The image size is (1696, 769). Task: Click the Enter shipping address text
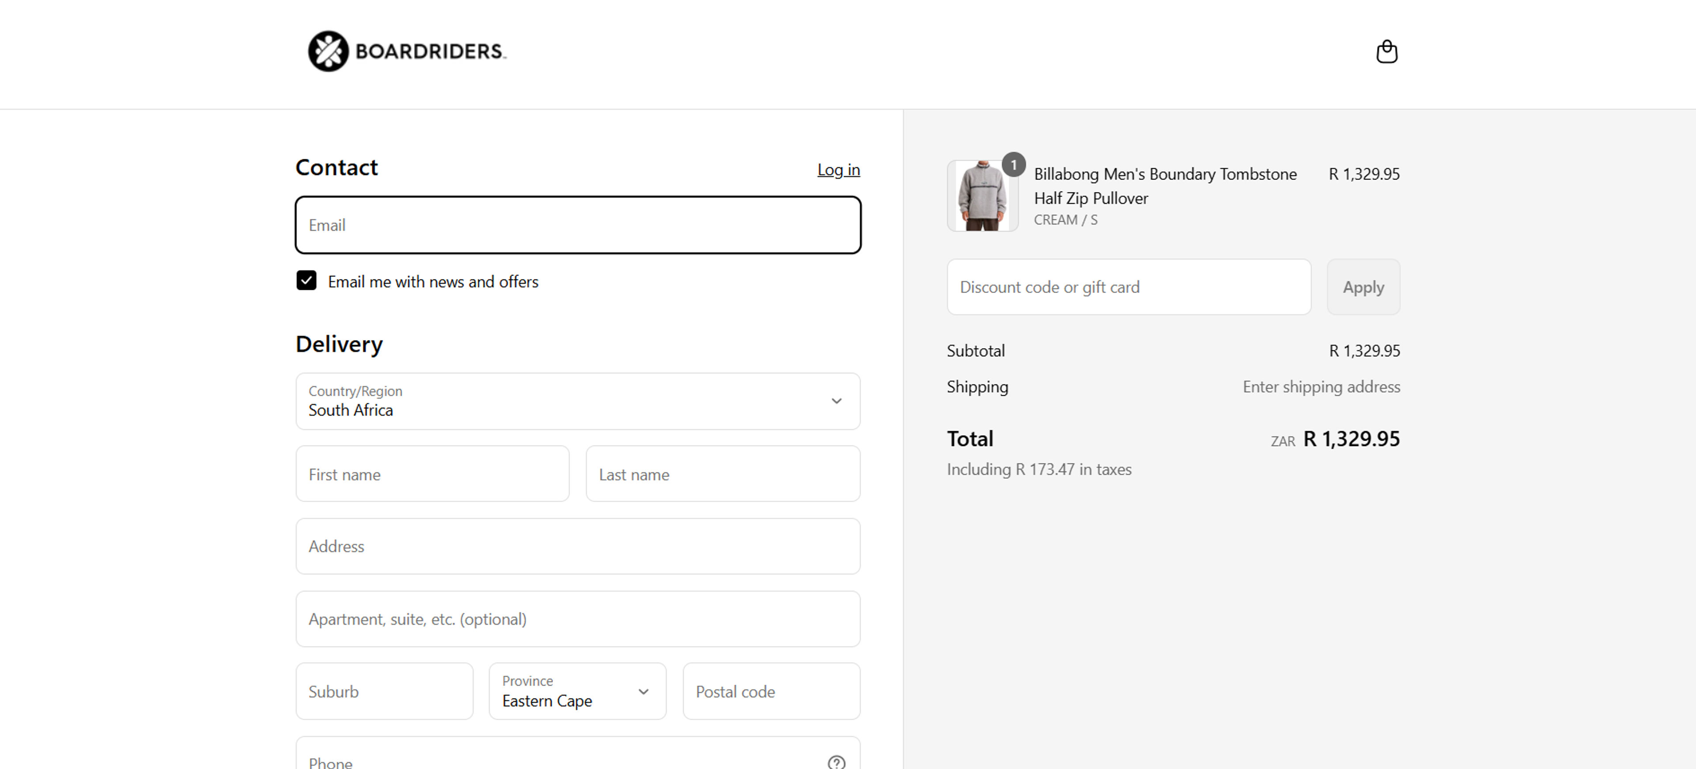pyautogui.click(x=1321, y=387)
